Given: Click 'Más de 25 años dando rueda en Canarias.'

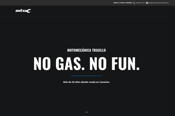Looking at the screenshot, I should coord(87,82).
